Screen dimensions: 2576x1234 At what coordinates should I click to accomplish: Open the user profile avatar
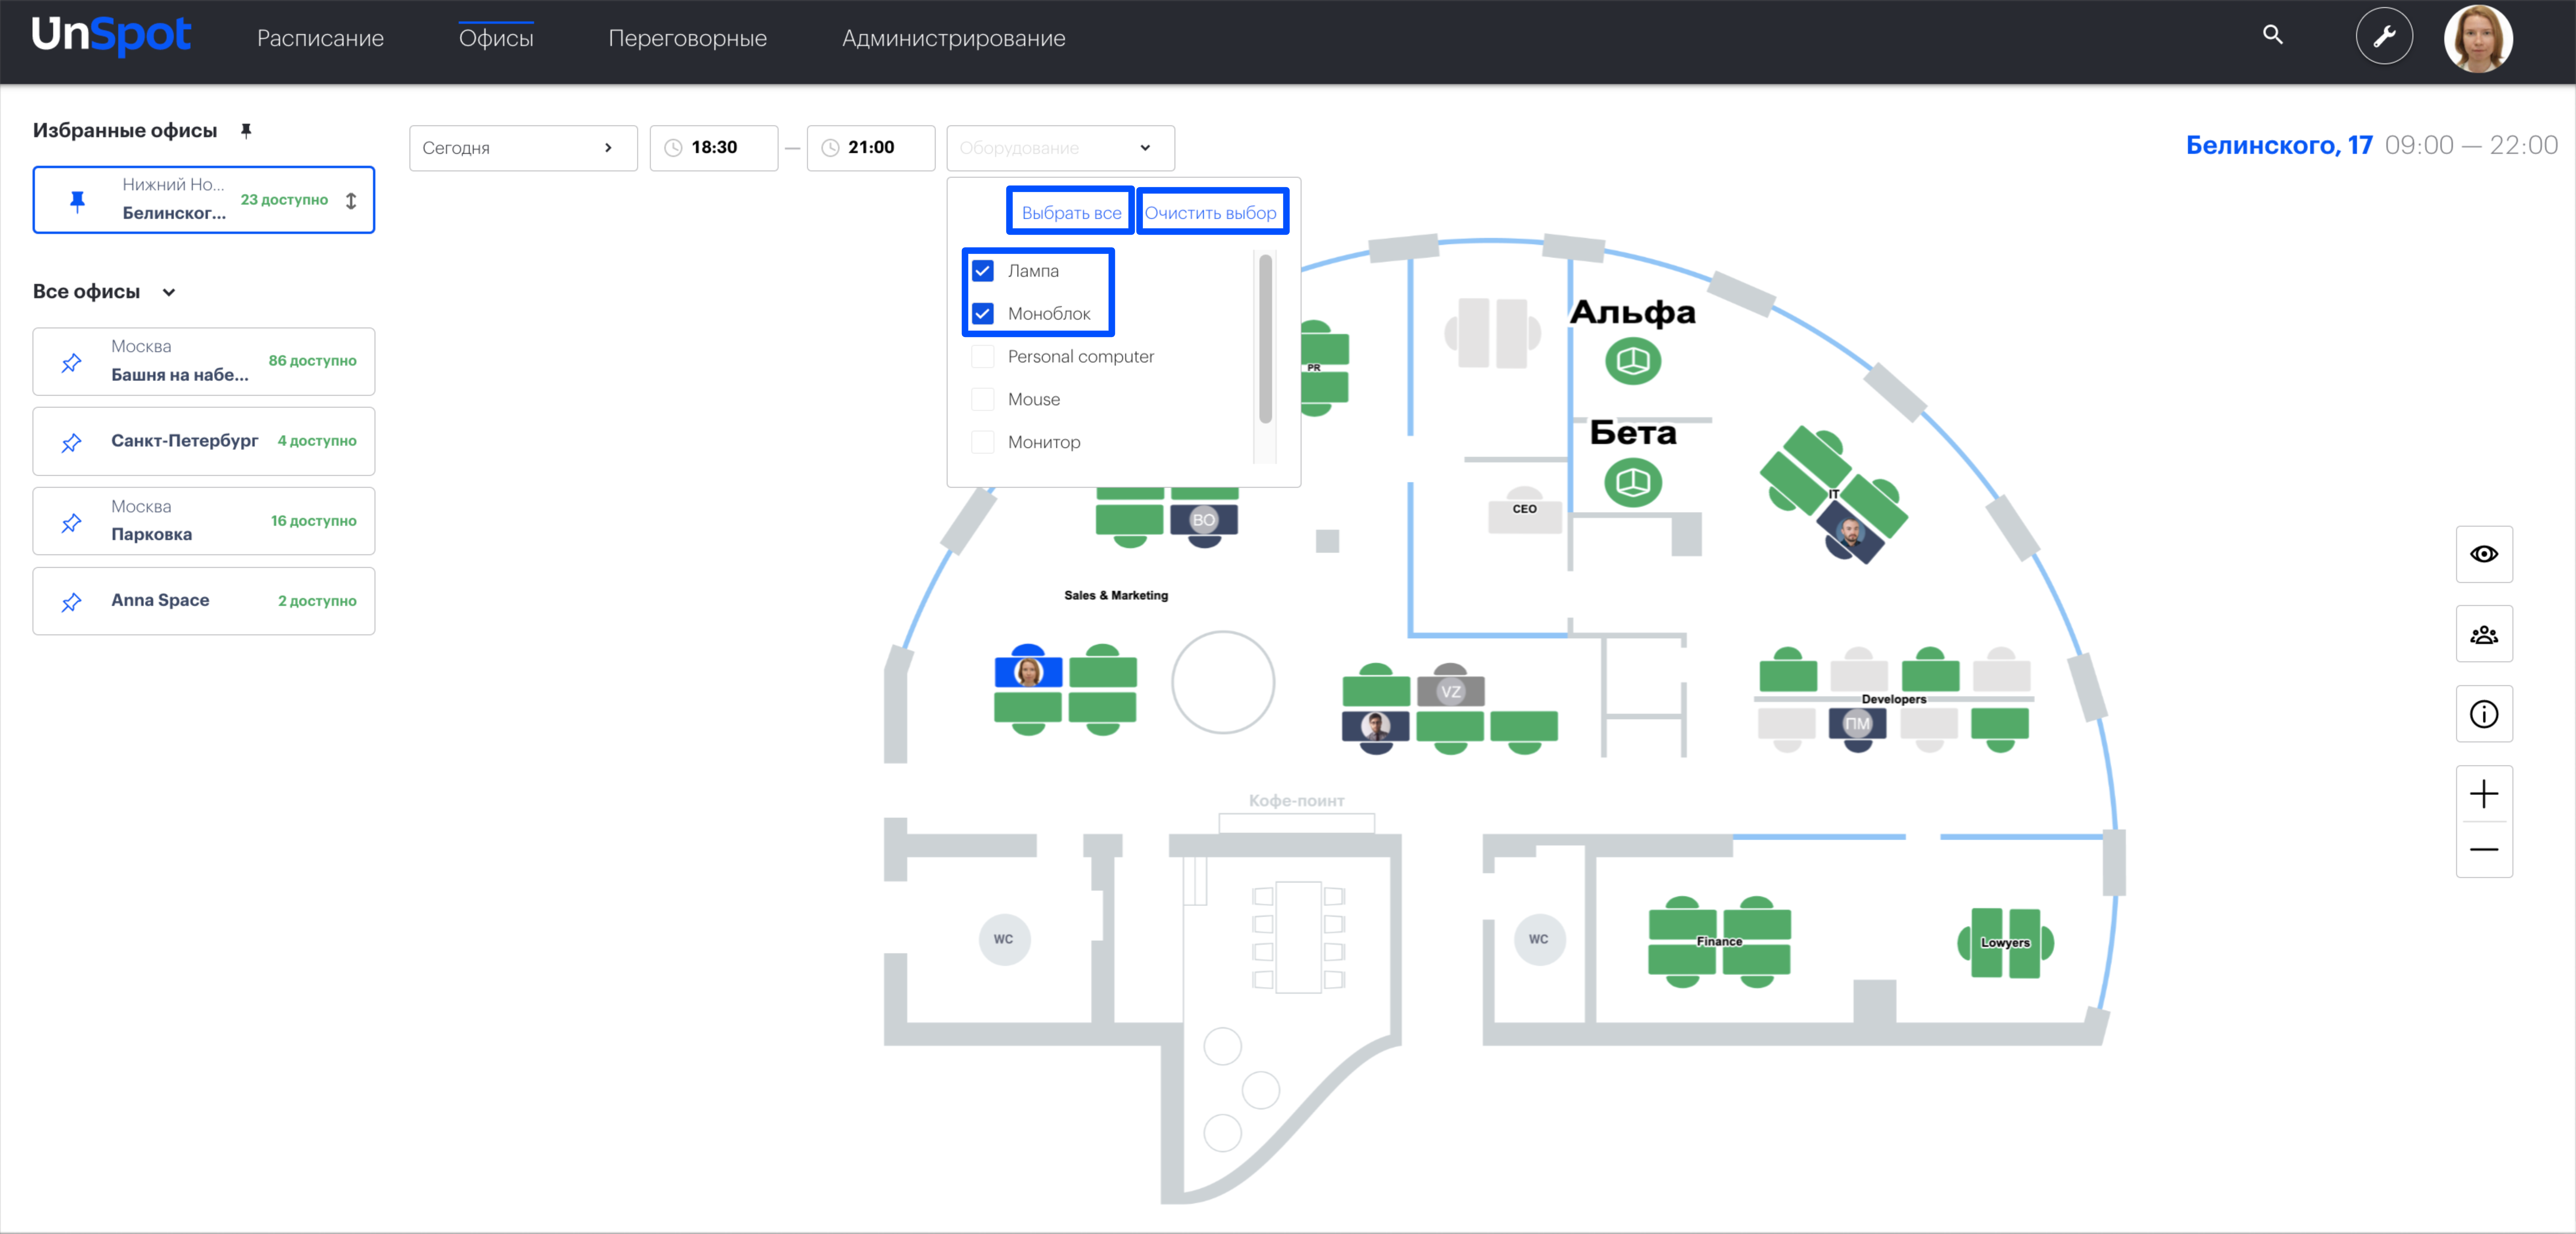click(2478, 38)
